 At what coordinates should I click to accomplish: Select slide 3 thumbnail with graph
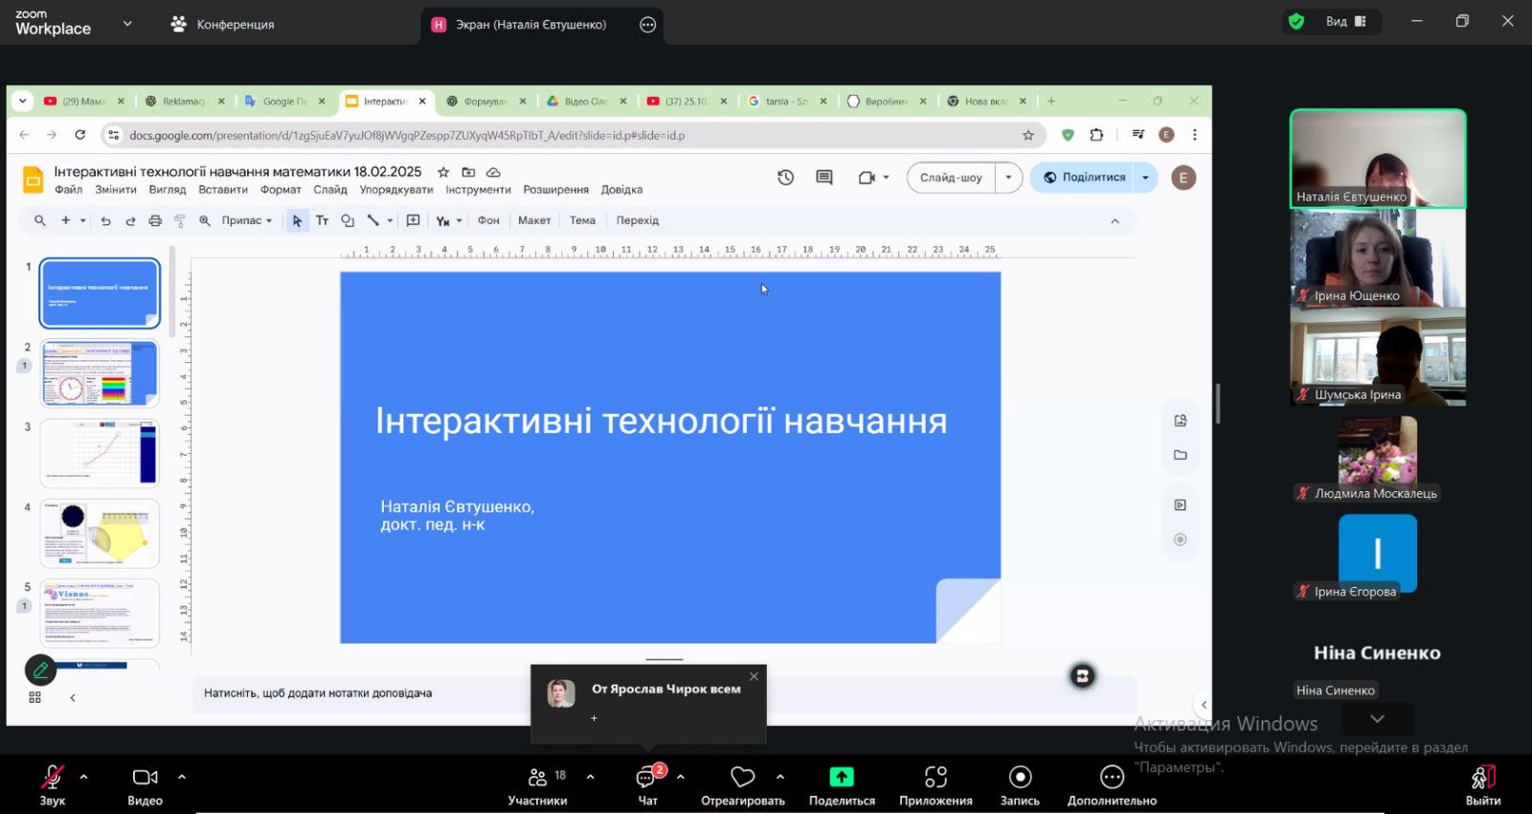tap(100, 453)
